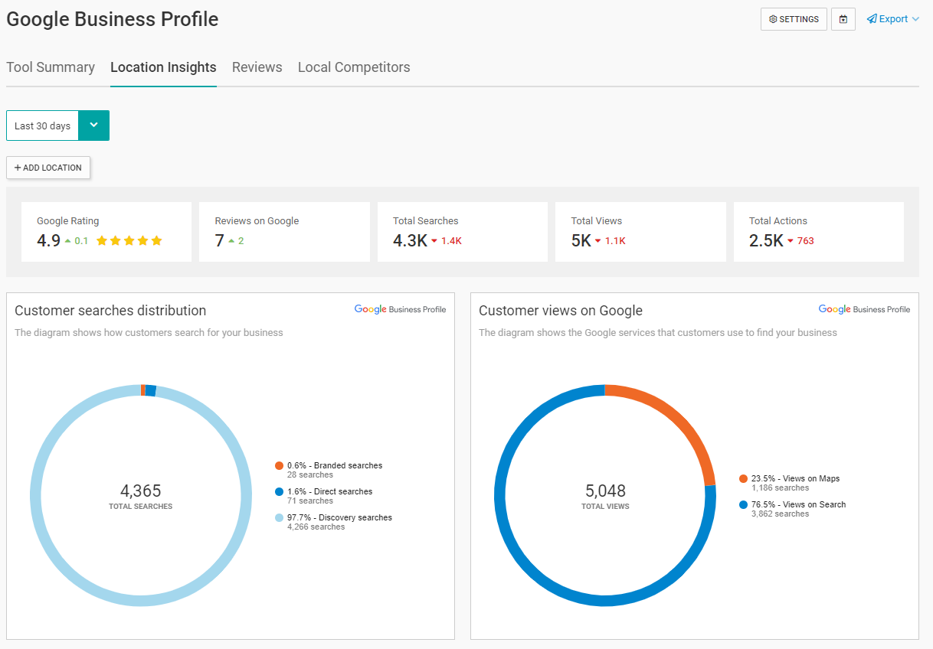This screenshot has width=933, height=649.
Task: Click Google Business Profile logo in searches panel
Action: coord(400,310)
